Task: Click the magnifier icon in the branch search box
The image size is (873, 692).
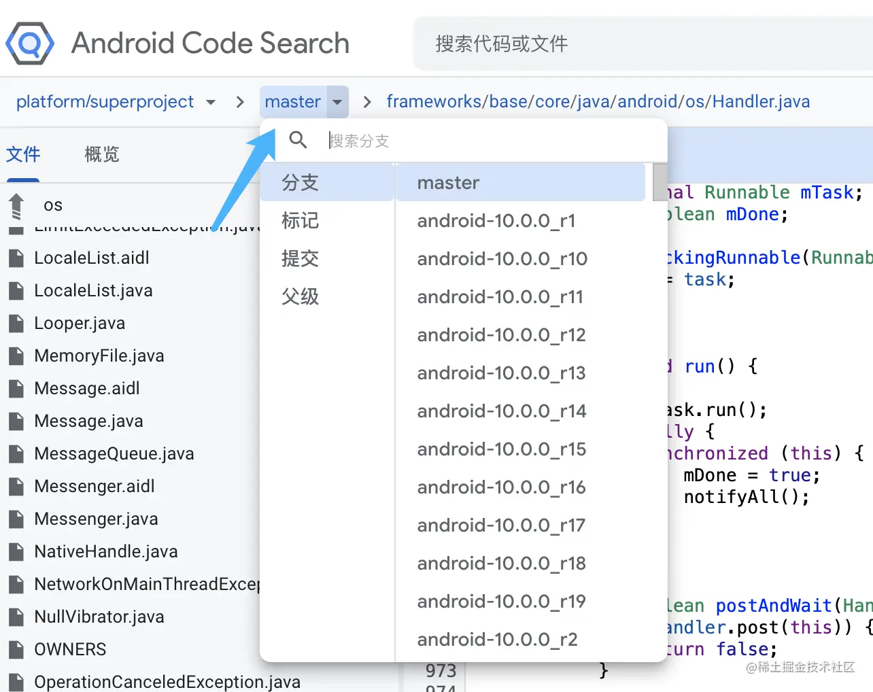Action: (298, 140)
